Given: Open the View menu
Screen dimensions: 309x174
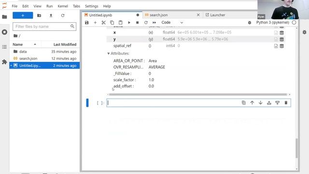Looking at the screenshot, I should click(37, 6).
